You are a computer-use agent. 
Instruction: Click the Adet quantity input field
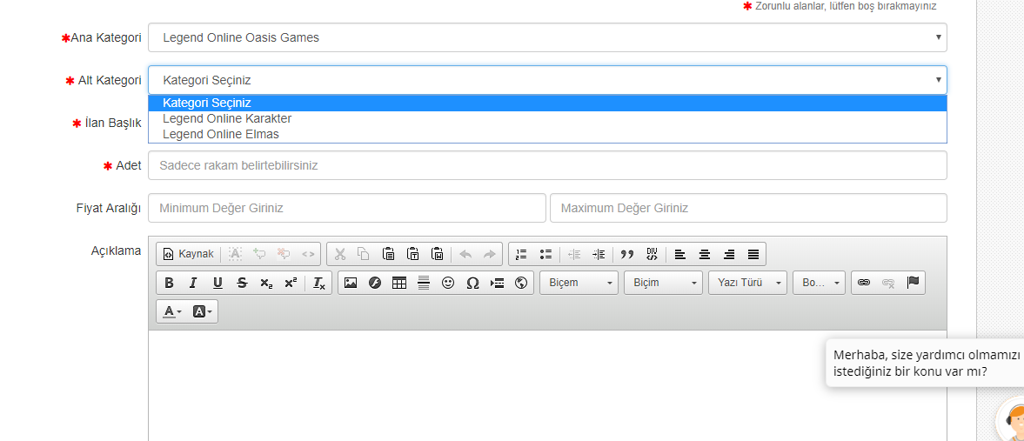click(547, 165)
